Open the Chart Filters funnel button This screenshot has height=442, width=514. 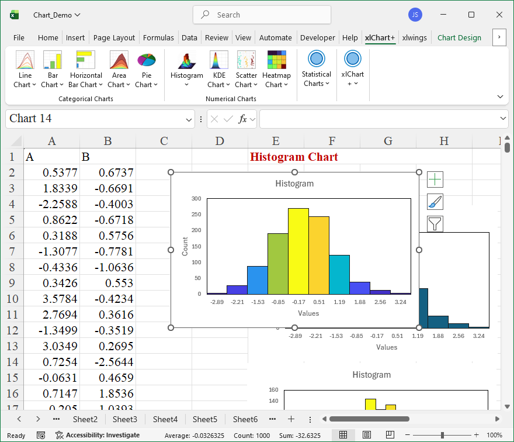tap(435, 223)
